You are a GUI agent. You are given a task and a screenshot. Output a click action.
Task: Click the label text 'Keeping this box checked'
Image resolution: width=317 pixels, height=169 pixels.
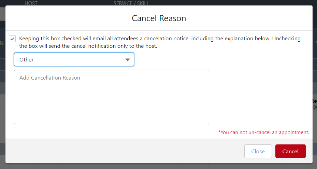point(50,39)
